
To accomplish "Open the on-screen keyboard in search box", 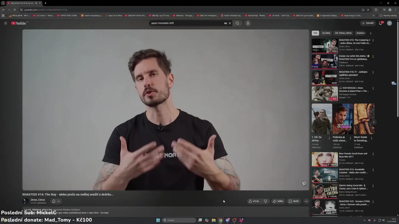I will pyautogui.click(x=225, y=23).
